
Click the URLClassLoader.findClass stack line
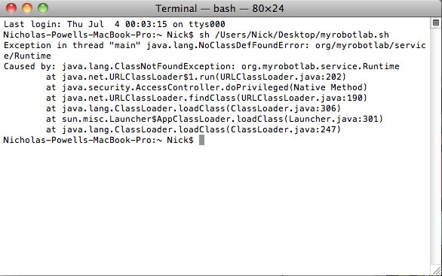coord(207,98)
